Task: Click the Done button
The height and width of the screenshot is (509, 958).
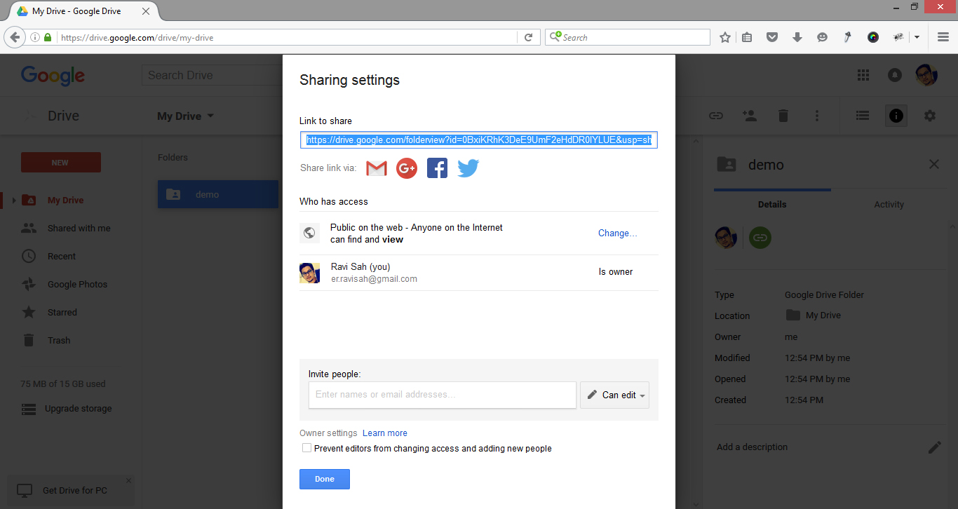Action: point(324,479)
